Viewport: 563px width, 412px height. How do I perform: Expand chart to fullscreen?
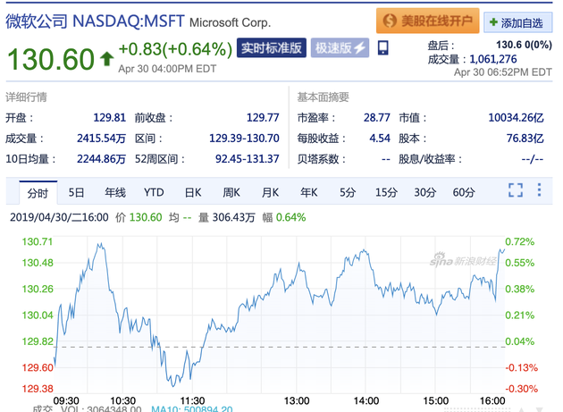[x=516, y=190]
